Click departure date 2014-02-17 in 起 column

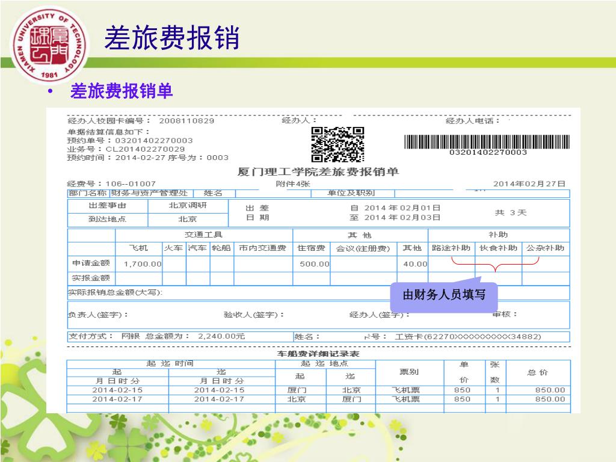[117, 399]
